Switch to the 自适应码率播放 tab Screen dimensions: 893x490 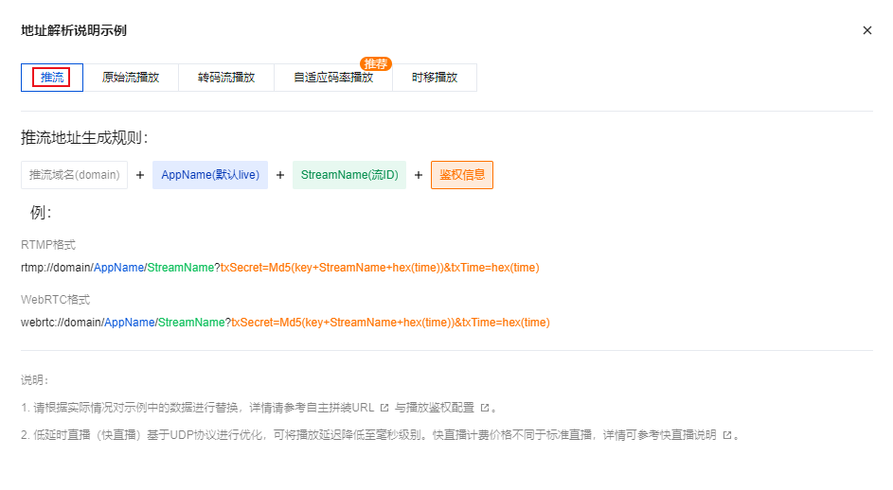332,79
